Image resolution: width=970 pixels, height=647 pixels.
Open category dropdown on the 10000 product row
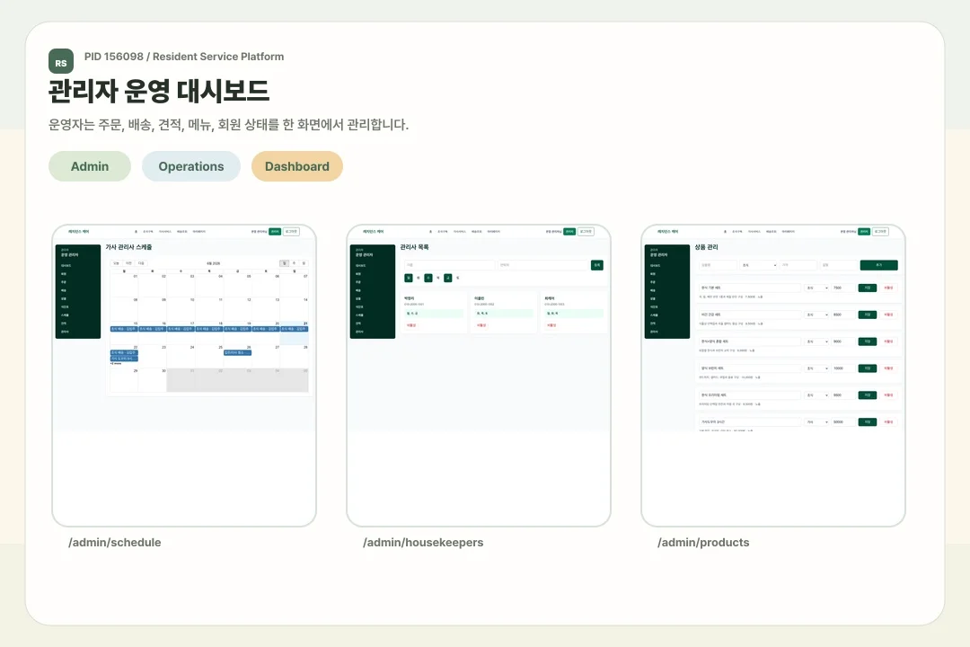pos(816,368)
